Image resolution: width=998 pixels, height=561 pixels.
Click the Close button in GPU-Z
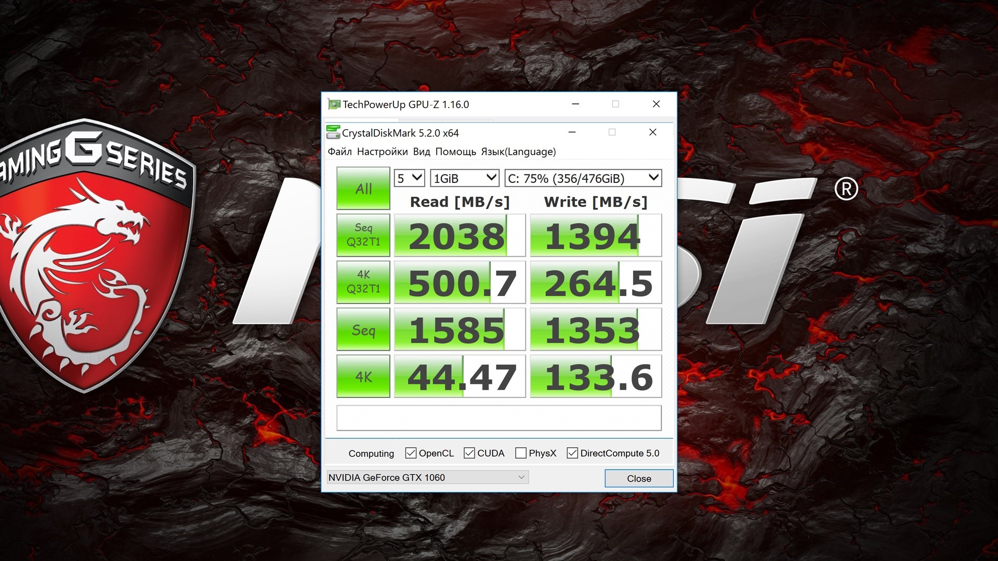pos(639,478)
